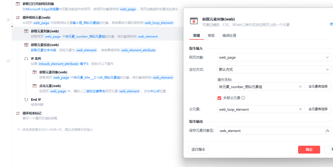Click the 运行指令 button
333x167 pixels.
[198, 150]
